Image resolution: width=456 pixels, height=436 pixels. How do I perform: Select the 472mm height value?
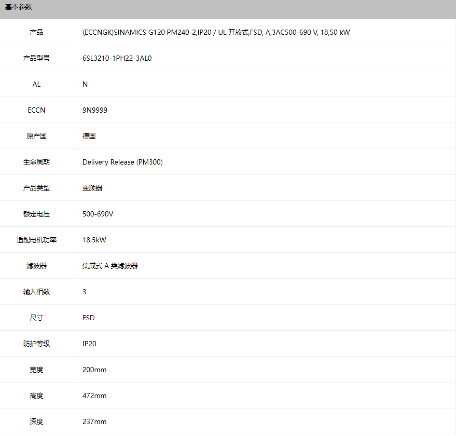[94, 396]
